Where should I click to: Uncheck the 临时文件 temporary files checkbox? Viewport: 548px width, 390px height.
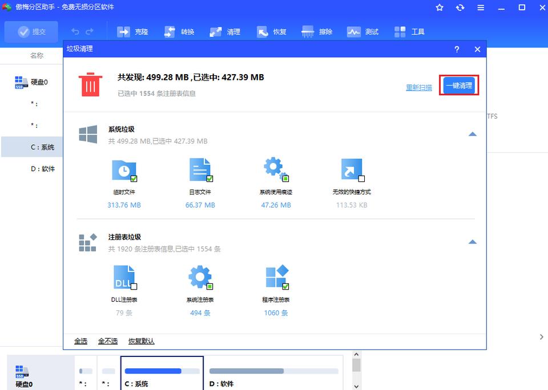[134, 178]
